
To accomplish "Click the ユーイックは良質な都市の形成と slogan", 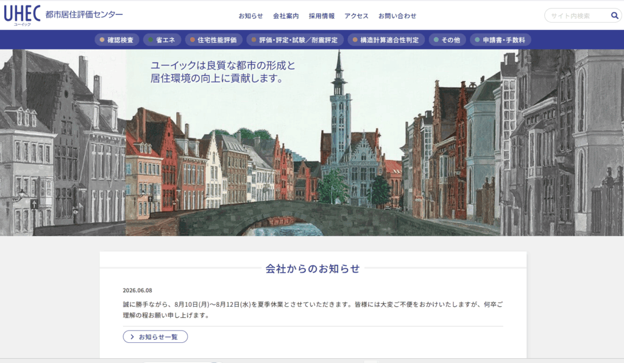I will click(223, 65).
